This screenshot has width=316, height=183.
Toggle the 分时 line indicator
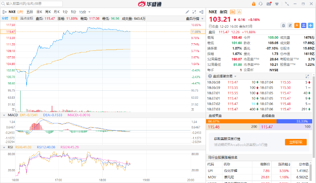click(5, 18)
